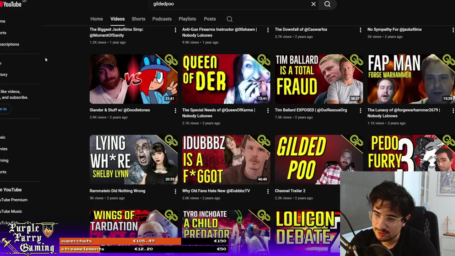Open options menu for The Biggest Jacksfilms Simp video

click(175, 30)
